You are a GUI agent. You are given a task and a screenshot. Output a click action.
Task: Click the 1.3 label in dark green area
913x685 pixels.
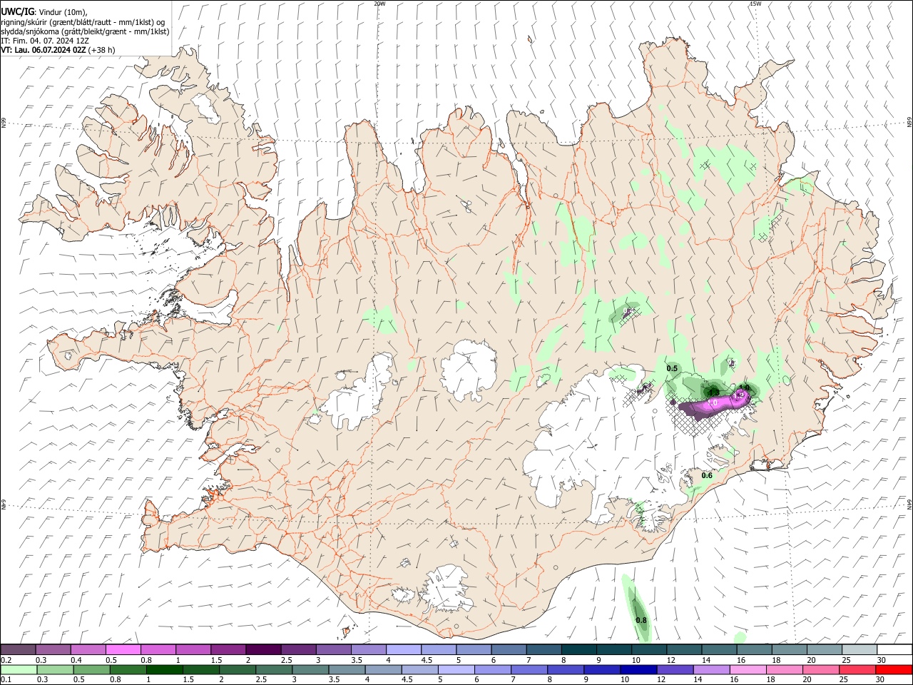(x=713, y=392)
